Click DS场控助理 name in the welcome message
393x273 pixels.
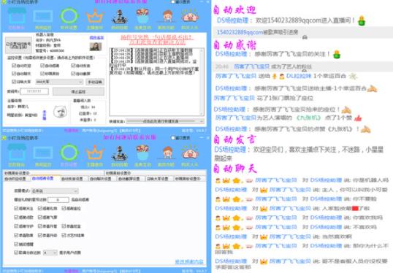(232, 20)
